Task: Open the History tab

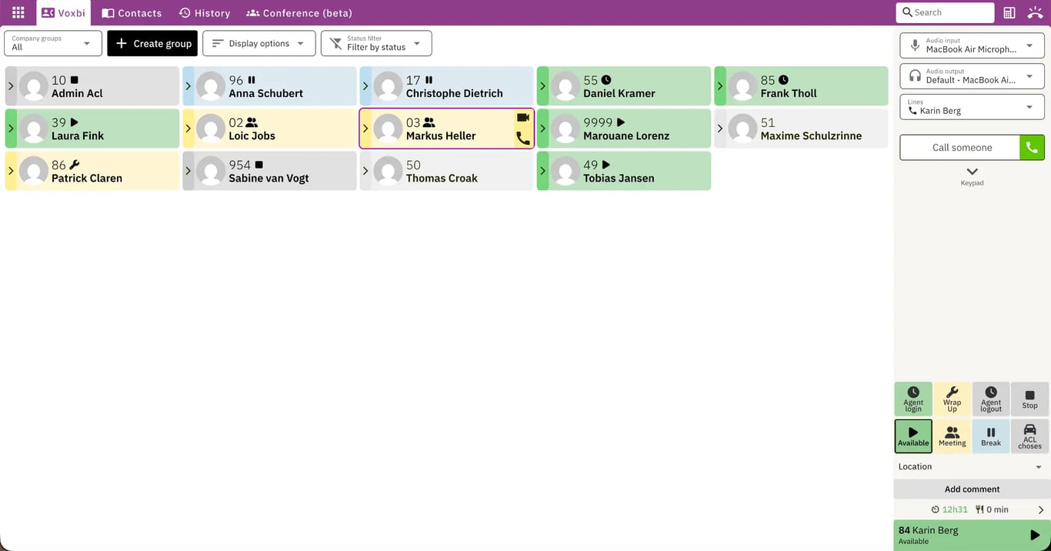Action: point(205,13)
